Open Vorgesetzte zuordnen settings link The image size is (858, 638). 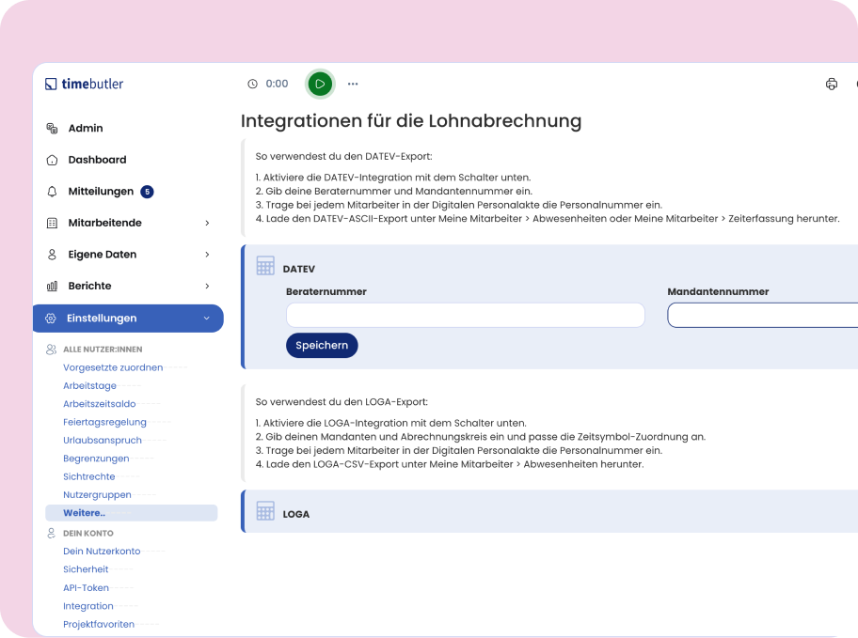(x=113, y=367)
